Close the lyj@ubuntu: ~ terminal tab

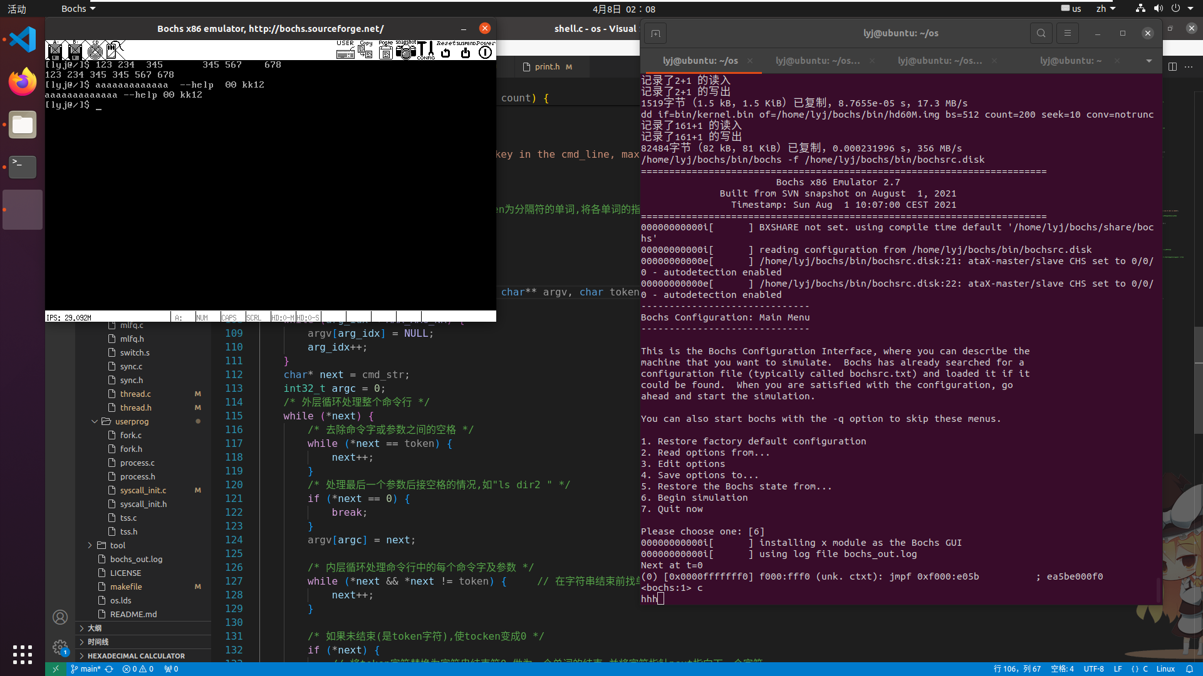click(x=1117, y=61)
